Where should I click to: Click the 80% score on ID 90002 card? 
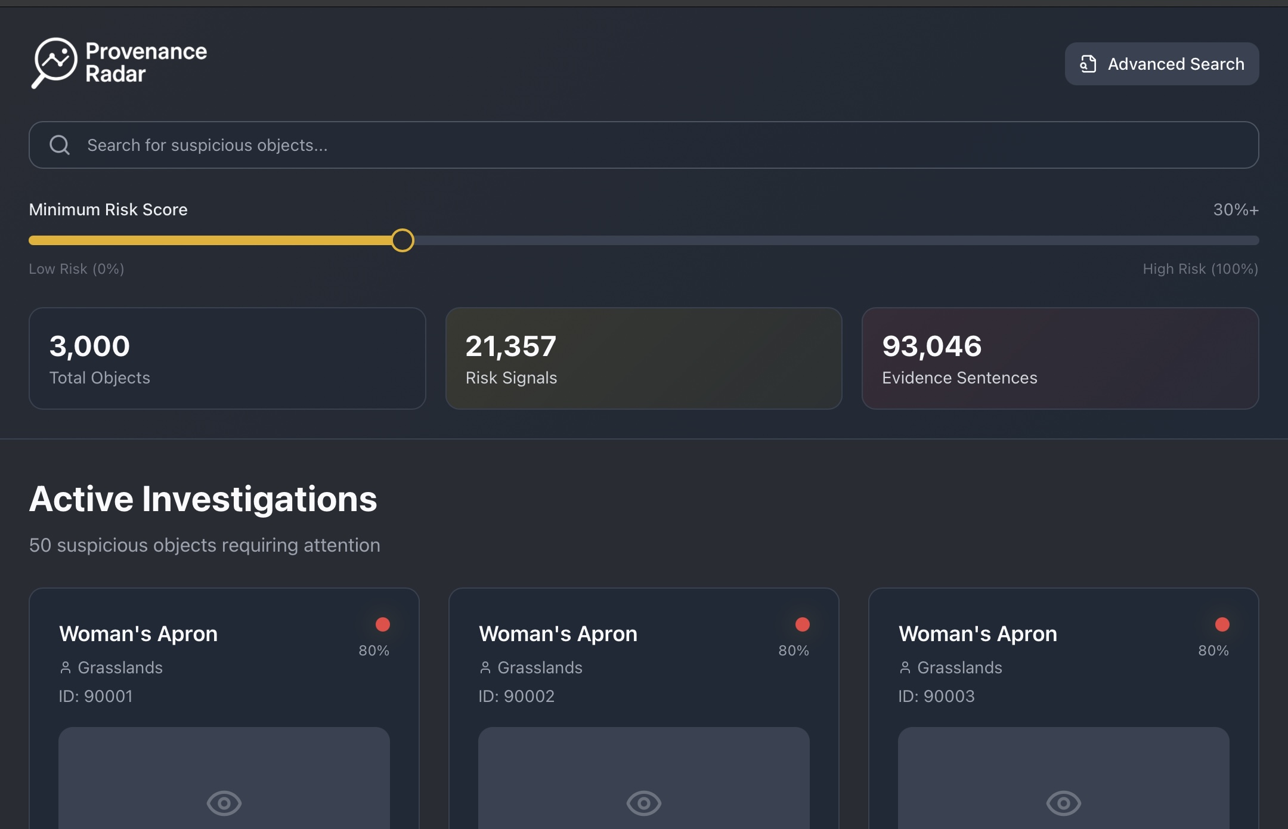point(794,651)
